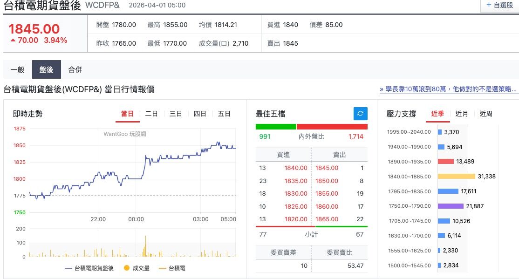
Task: Click the purple 1750.00~1790.00 volume bar
Action: 451,206
